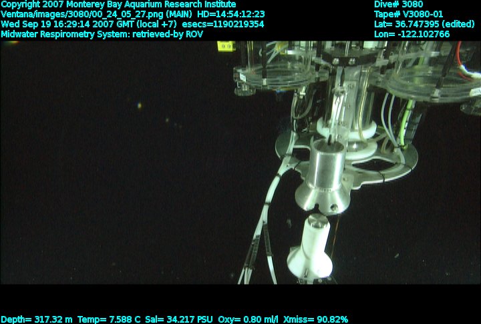Select the Midwater Respirometry System annotation line
The height and width of the screenshot is (324, 481).
[102, 34]
